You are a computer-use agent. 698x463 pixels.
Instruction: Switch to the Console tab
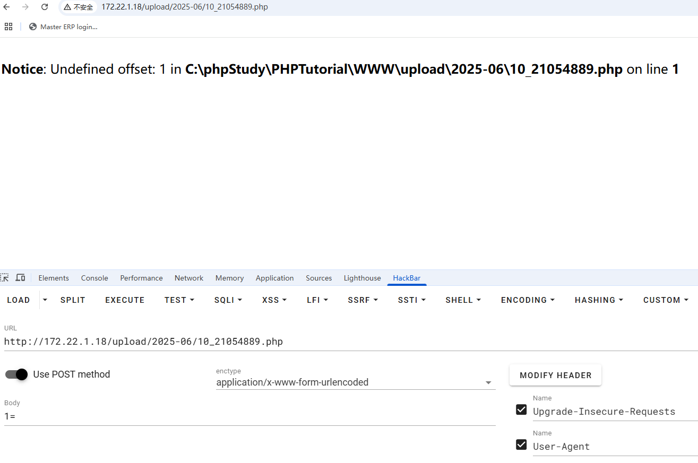click(x=94, y=278)
